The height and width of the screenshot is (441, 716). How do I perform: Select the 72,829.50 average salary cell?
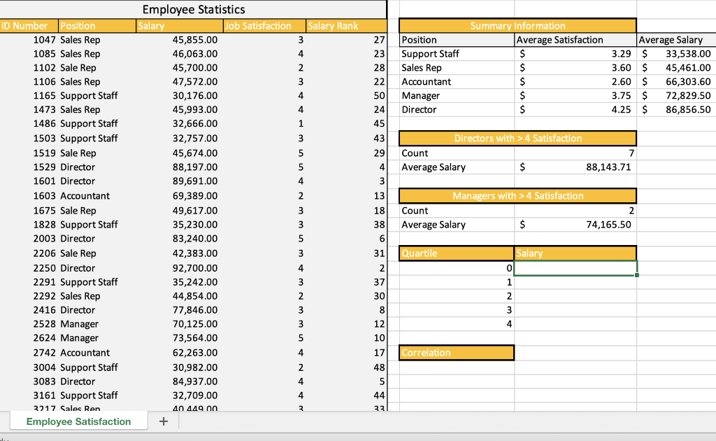[x=676, y=96]
